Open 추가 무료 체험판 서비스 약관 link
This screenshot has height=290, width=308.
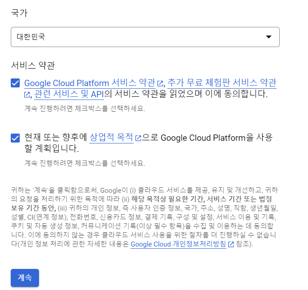pyautogui.click(x=222, y=83)
